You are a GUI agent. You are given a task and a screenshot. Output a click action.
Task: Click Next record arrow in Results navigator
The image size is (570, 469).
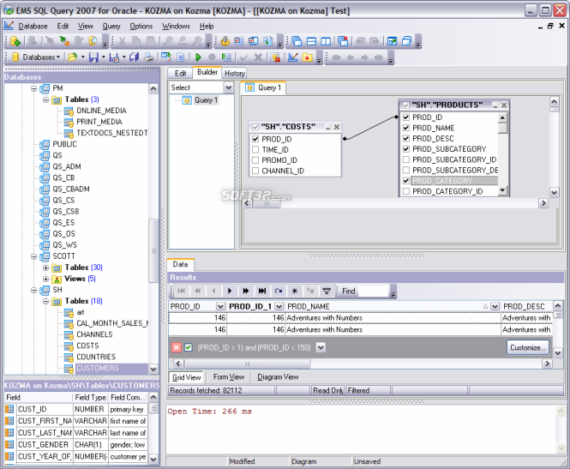[x=230, y=291]
